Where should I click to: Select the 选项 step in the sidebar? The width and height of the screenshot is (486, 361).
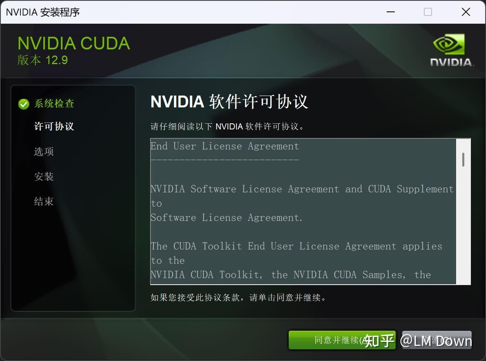click(43, 152)
